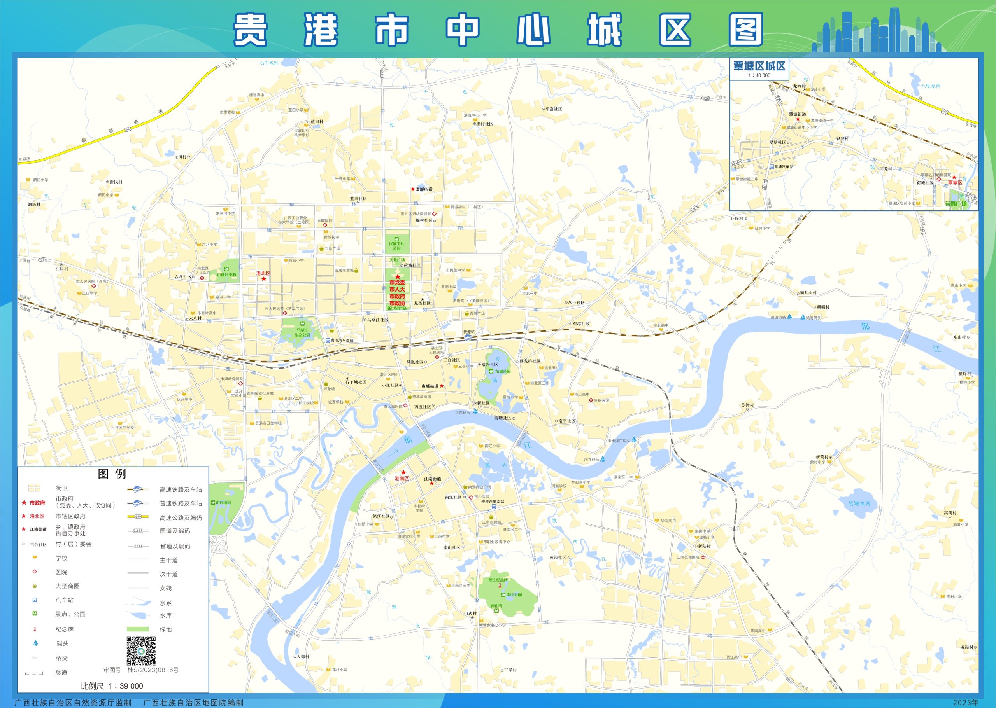Click the 甘塘水库 label
The width and height of the screenshot is (996, 708).
[859, 503]
